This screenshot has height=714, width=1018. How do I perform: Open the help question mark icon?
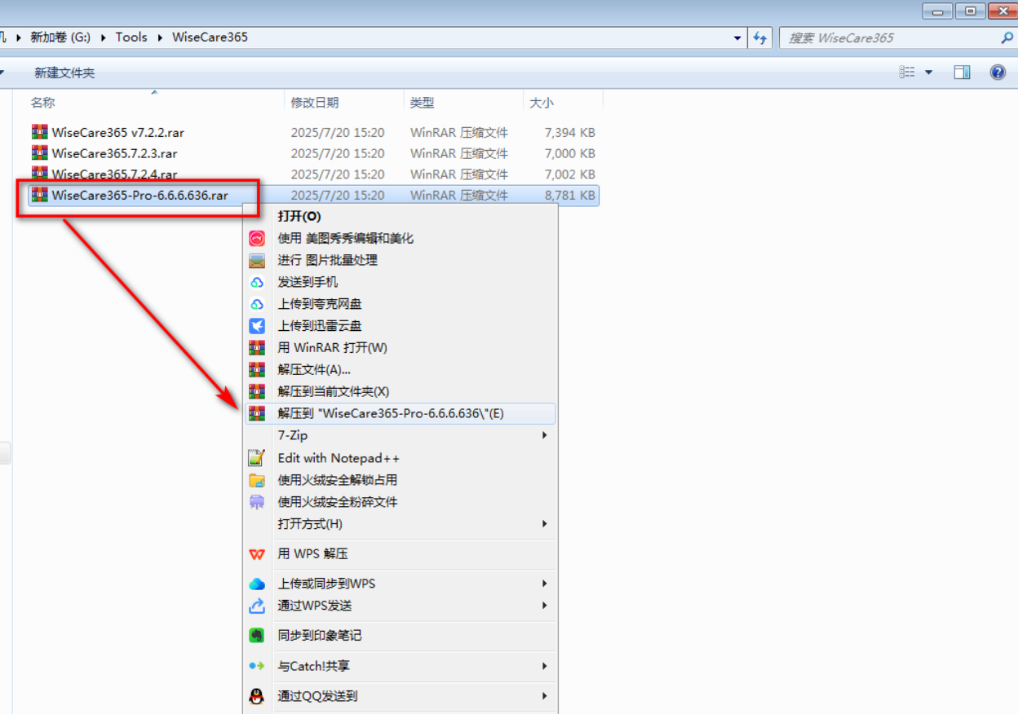998,73
